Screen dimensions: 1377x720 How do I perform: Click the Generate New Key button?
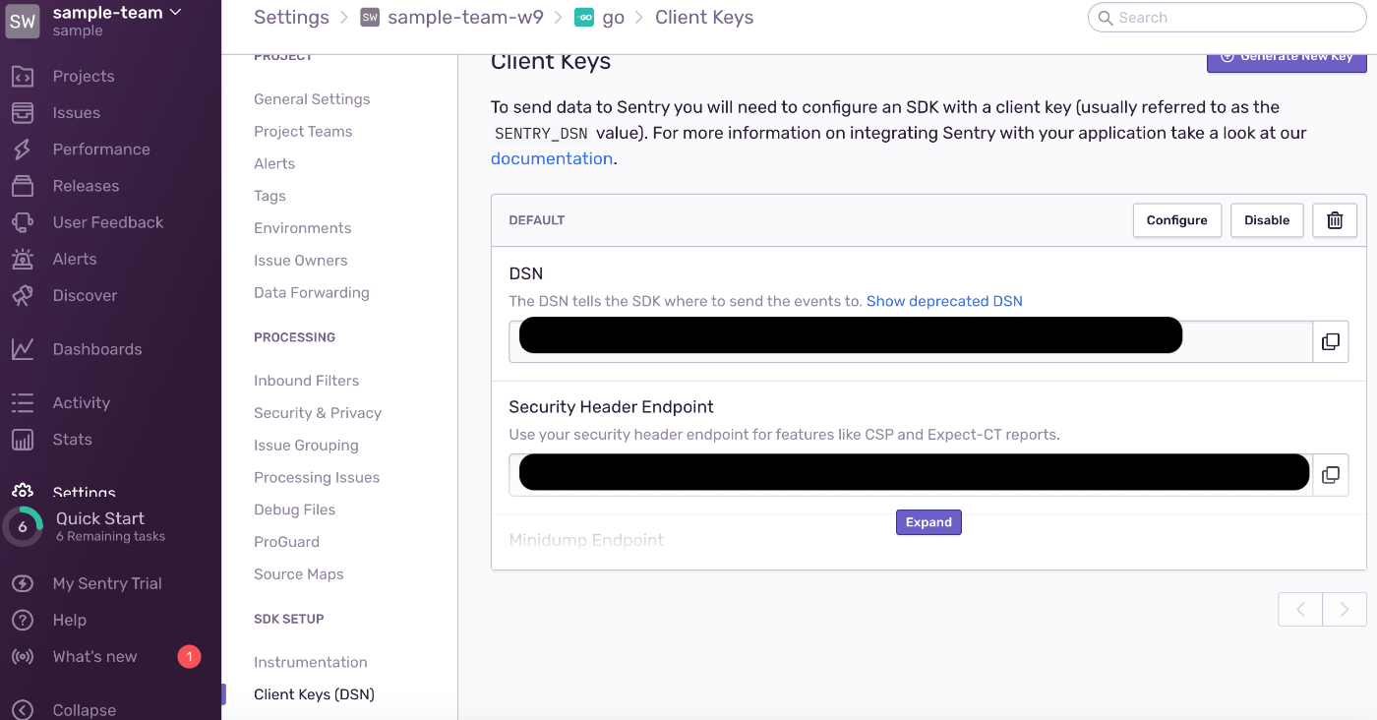[1287, 59]
